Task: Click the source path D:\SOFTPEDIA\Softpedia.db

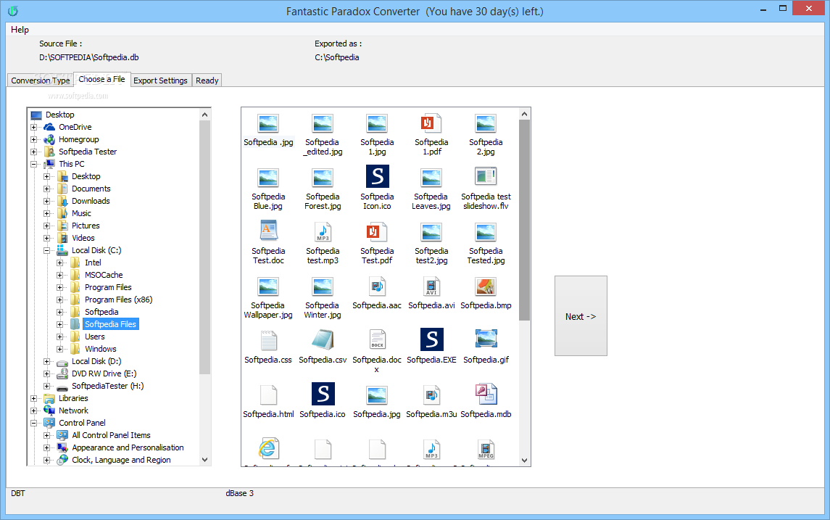Action: click(89, 57)
